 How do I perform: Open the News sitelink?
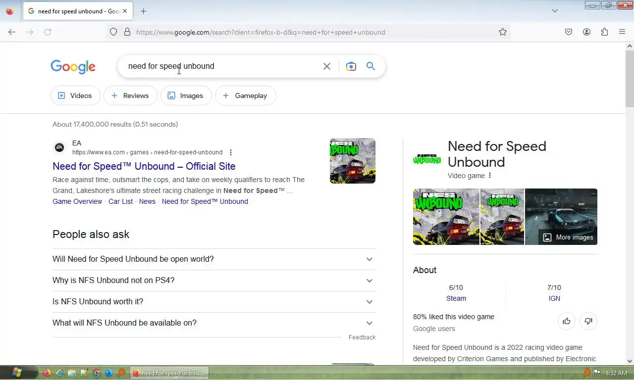147,201
